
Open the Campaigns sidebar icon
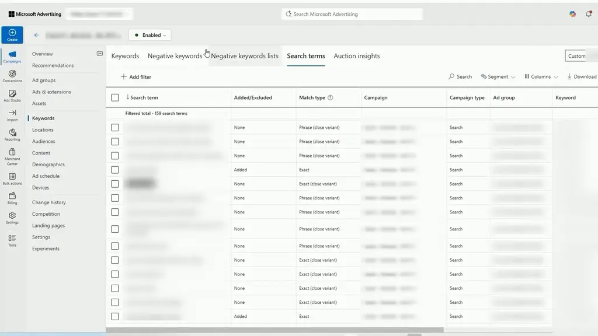pos(12,57)
